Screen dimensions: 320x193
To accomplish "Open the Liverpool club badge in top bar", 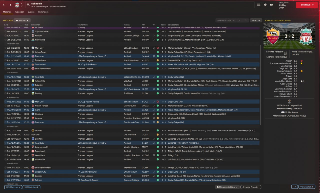I will (x=17, y=5).
